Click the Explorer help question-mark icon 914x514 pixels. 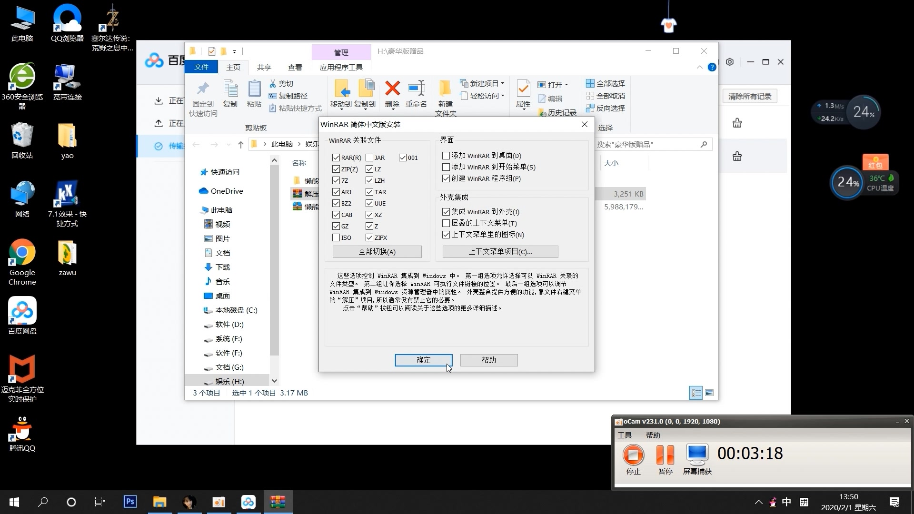pos(712,67)
